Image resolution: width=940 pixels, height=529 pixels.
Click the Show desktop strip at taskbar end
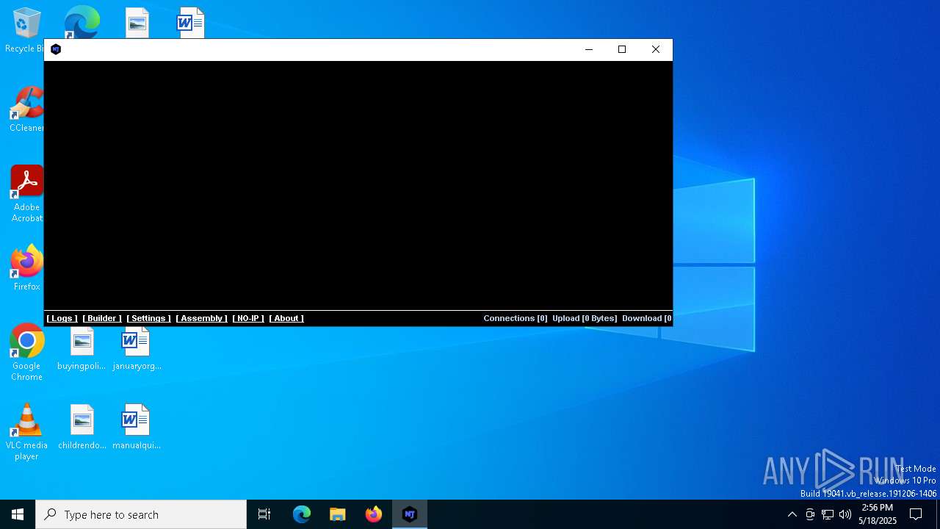[938, 514]
